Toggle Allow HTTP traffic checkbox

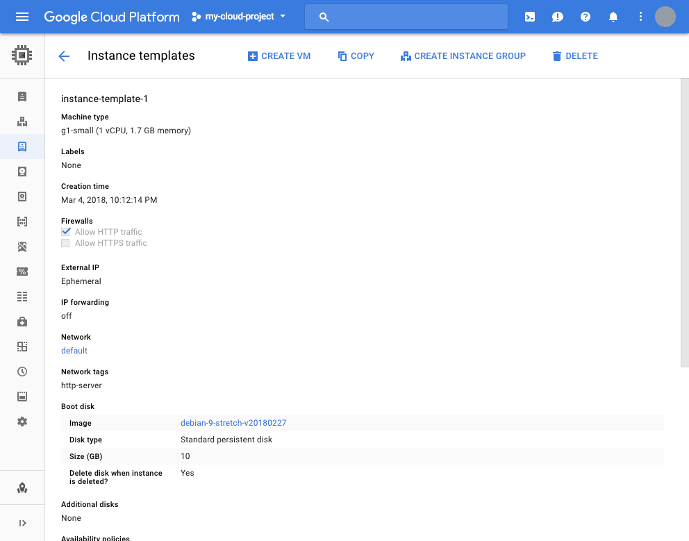(65, 231)
